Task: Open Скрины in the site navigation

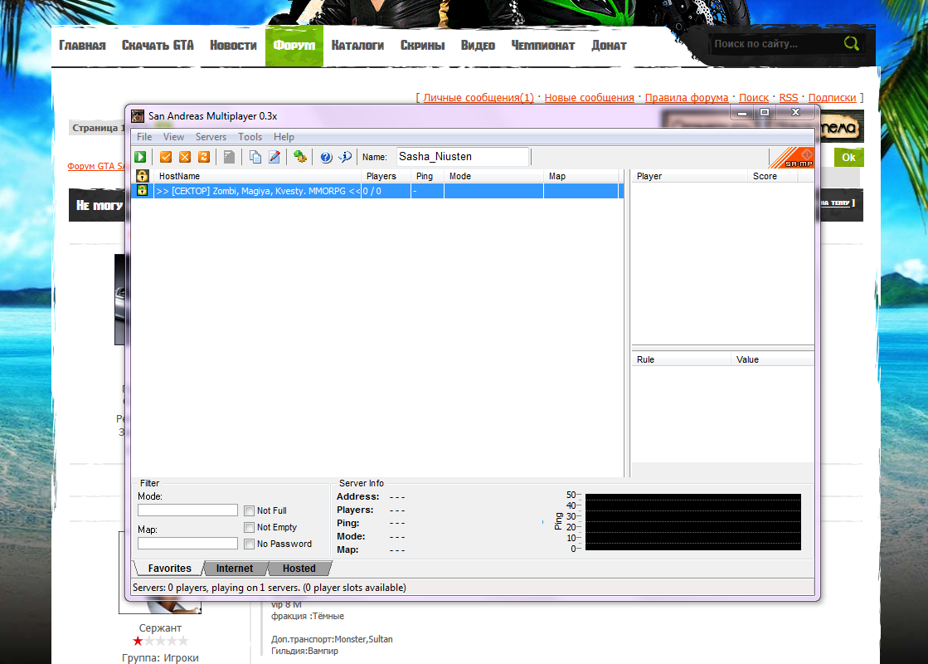Action: click(x=423, y=46)
